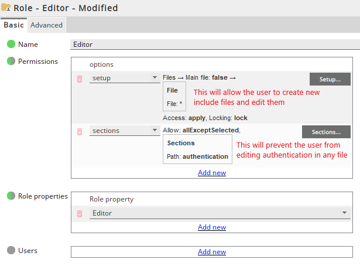Open the sections permission dropdown

[125, 131]
